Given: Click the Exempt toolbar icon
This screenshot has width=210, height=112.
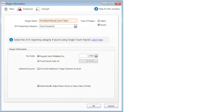Looking at the screenshot, I should pyautogui.click(x=38, y=9).
